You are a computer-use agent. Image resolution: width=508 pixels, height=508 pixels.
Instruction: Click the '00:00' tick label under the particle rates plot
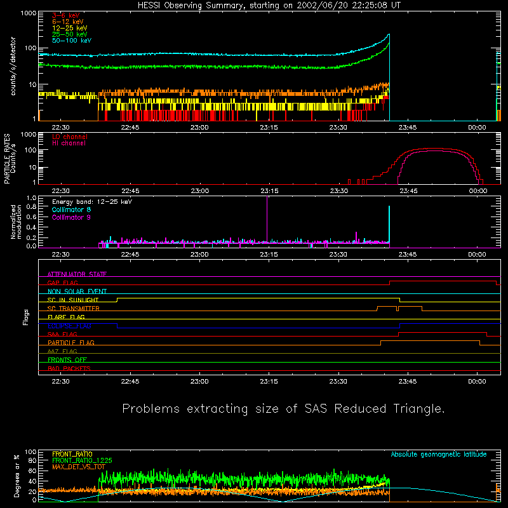[478, 191]
